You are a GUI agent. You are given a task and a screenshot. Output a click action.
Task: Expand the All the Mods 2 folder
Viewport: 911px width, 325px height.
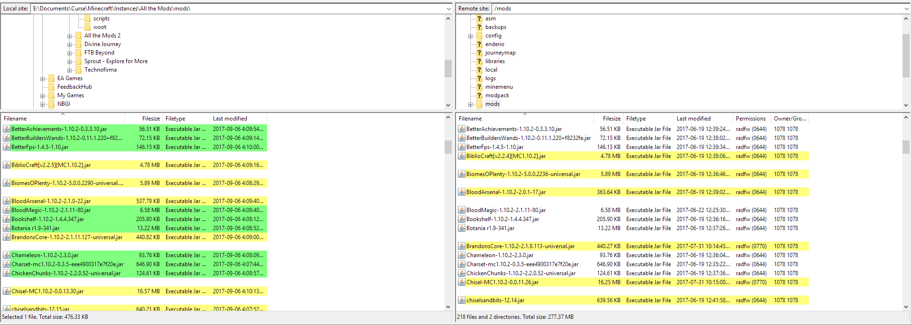(70, 36)
